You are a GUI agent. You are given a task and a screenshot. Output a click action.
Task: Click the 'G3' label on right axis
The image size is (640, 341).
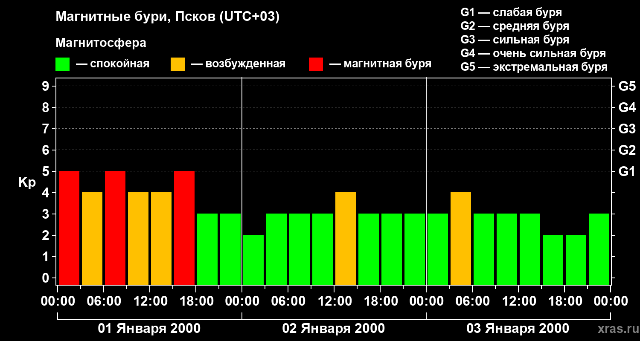627,129
